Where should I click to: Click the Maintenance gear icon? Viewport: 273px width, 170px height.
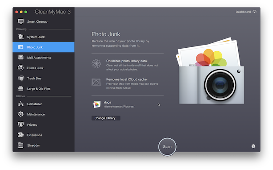click(x=21, y=114)
